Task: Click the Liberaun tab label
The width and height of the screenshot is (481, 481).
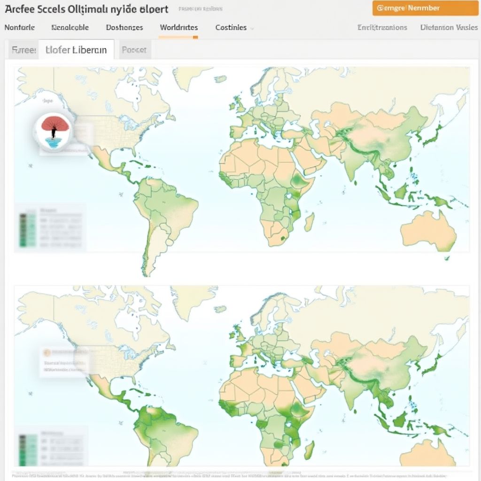Action: [78, 48]
